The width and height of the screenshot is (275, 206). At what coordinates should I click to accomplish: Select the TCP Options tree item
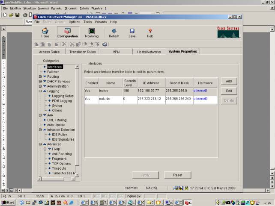(x=61, y=163)
